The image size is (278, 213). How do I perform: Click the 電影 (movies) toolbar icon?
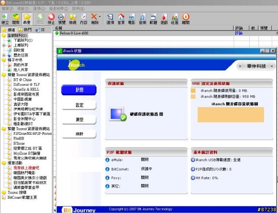point(132,19)
